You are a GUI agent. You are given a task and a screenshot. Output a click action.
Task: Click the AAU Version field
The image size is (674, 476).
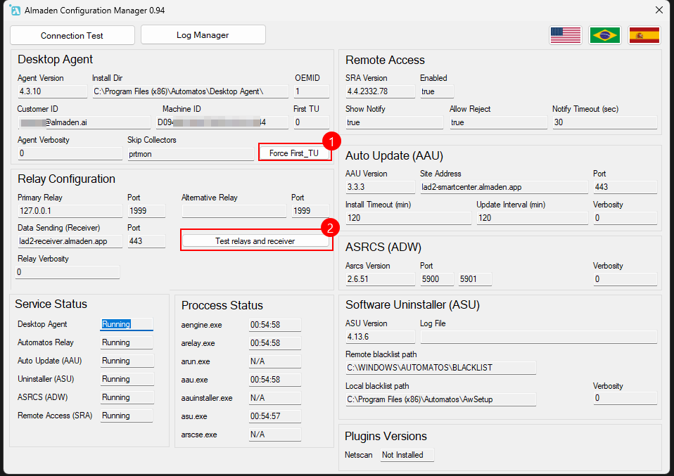tap(381, 187)
